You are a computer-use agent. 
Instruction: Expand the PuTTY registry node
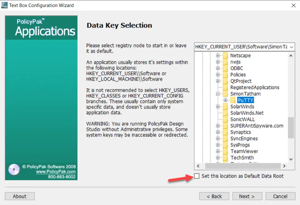pyautogui.click(x=225, y=100)
